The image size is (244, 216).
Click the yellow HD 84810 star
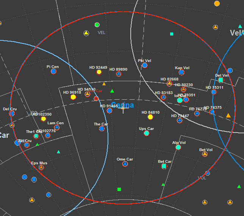tap(150, 117)
